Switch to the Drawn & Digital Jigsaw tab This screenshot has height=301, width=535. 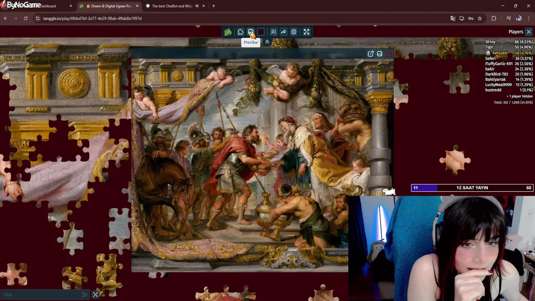(110, 6)
